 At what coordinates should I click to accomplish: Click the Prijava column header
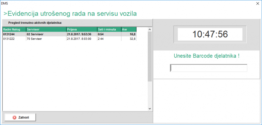82,30
